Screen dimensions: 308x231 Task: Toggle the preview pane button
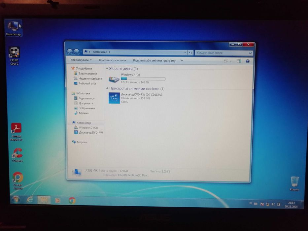[x=239, y=61]
